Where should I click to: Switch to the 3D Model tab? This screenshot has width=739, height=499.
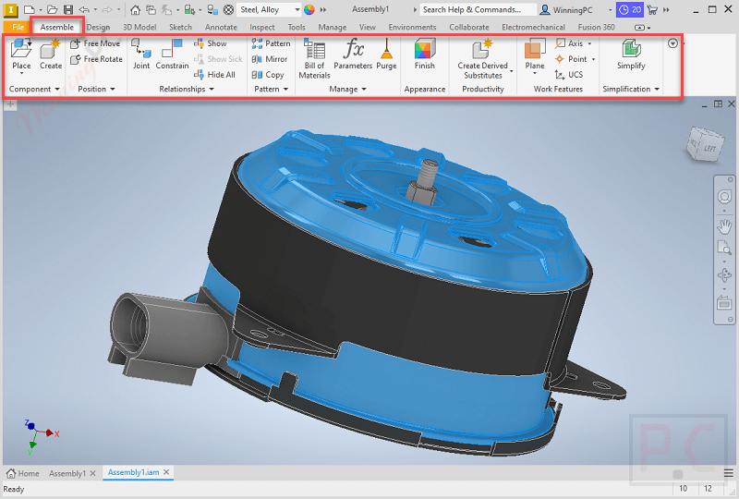click(x=139, y=28)
